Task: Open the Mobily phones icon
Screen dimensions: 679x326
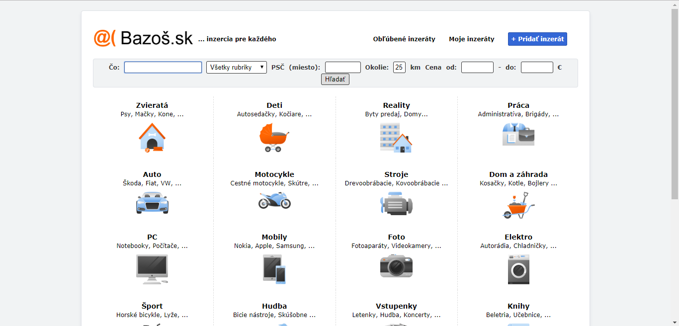Action: [274, 269]
